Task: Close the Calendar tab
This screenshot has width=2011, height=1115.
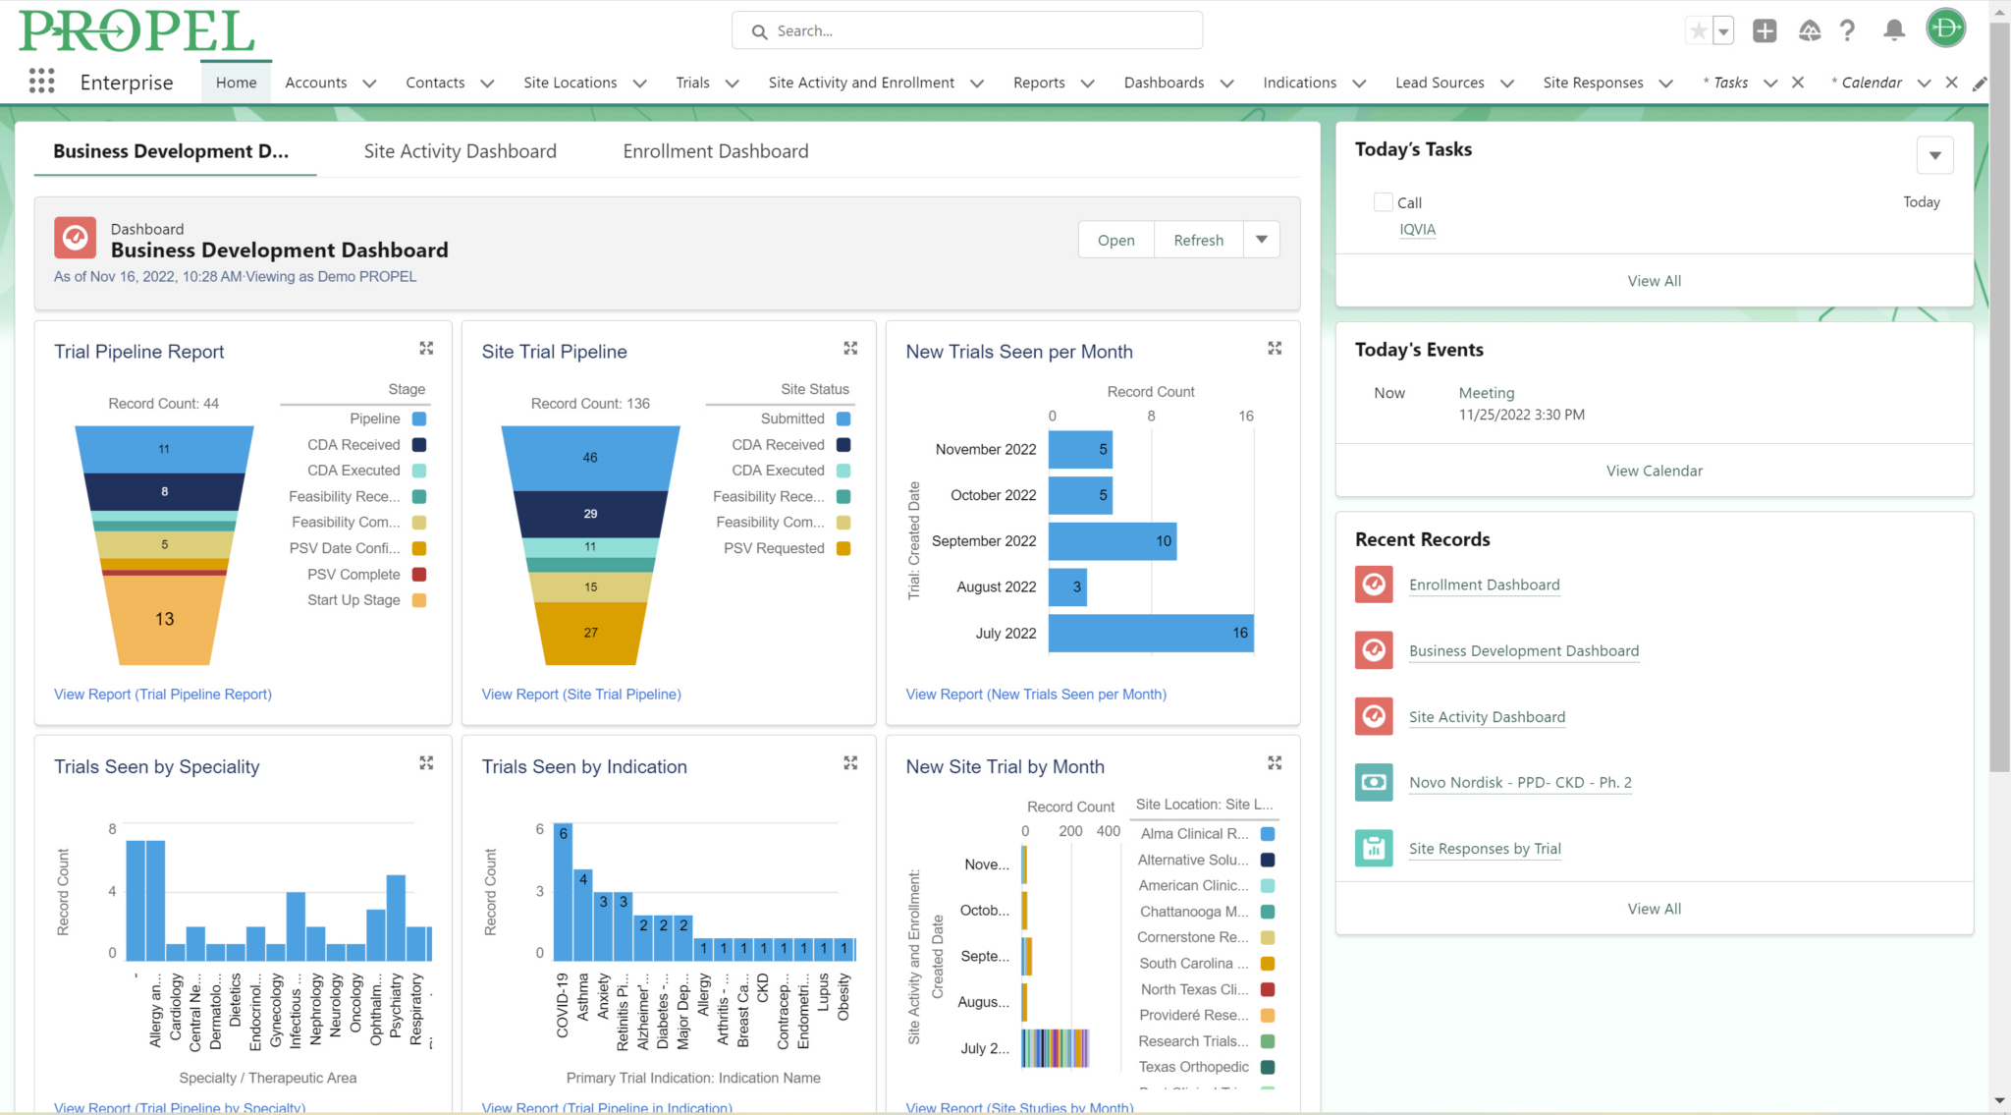Action: (x=1952, y=83)
